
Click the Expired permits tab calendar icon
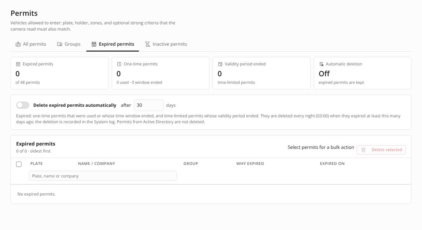pyautogui.click(x=94, y=44)
